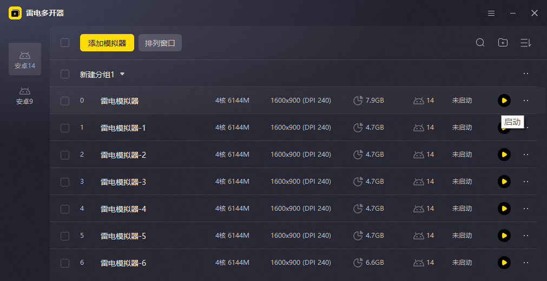This screenshot has width=547, height=281.
Task: Click the 排列窗口 button
Action: coord(160,43)
